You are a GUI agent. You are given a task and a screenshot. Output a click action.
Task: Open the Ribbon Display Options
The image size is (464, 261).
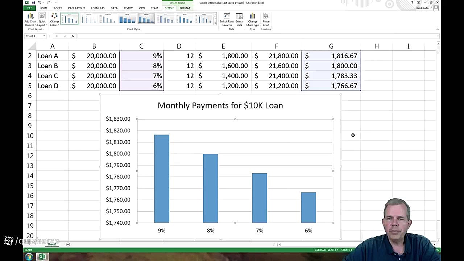click(418, 3)
